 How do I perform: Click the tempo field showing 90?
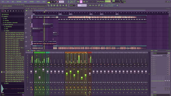coord(62,2)
